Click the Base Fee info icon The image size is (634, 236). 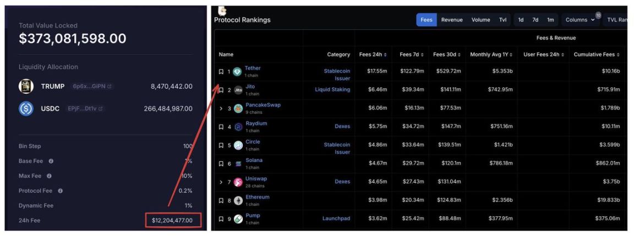point(51,161)
